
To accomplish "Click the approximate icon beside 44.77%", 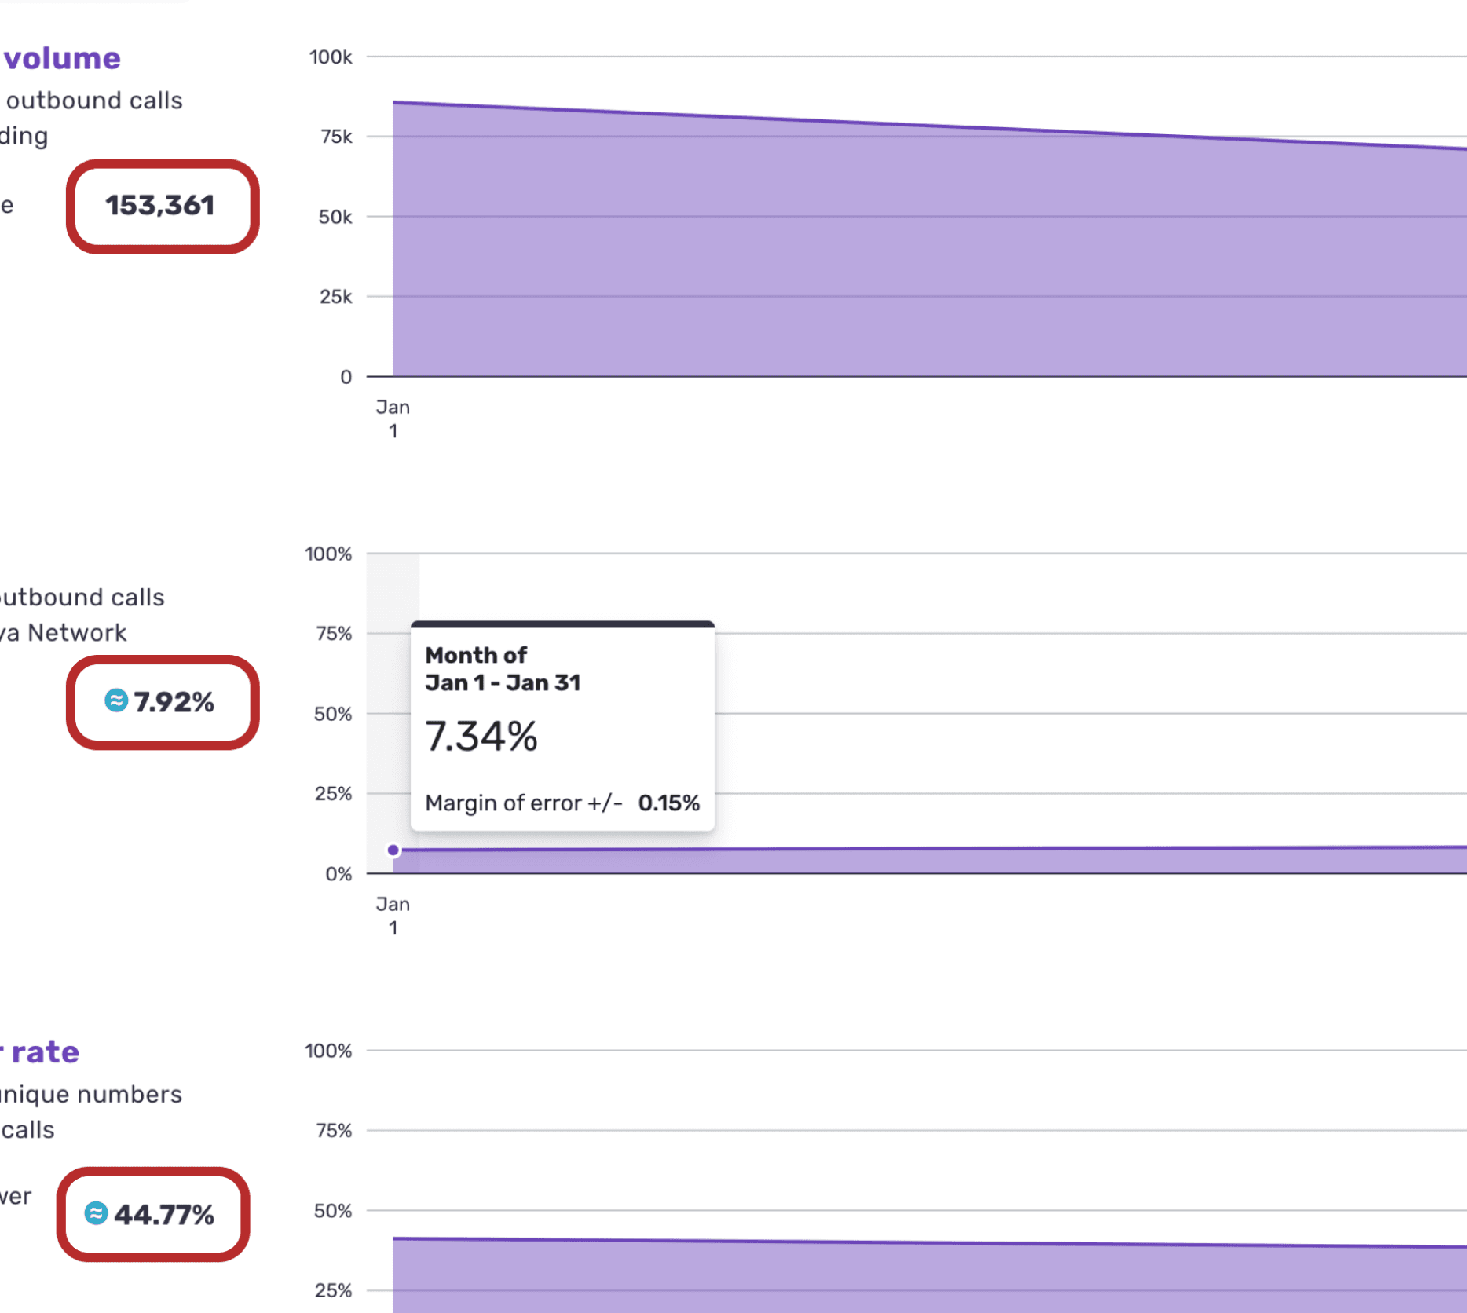I will (96, 1213).
